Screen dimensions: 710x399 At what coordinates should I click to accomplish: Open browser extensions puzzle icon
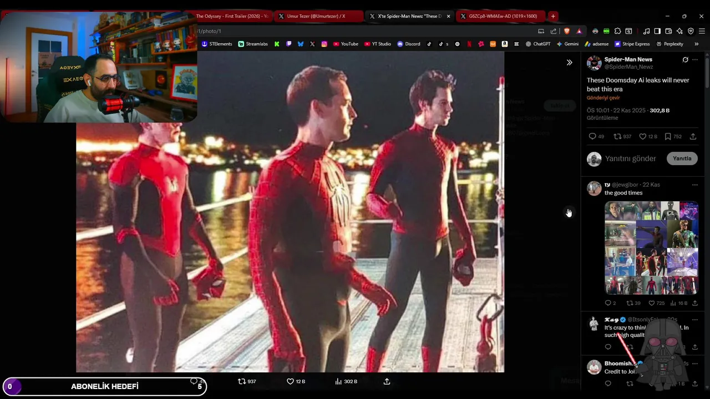pos(617,31)
